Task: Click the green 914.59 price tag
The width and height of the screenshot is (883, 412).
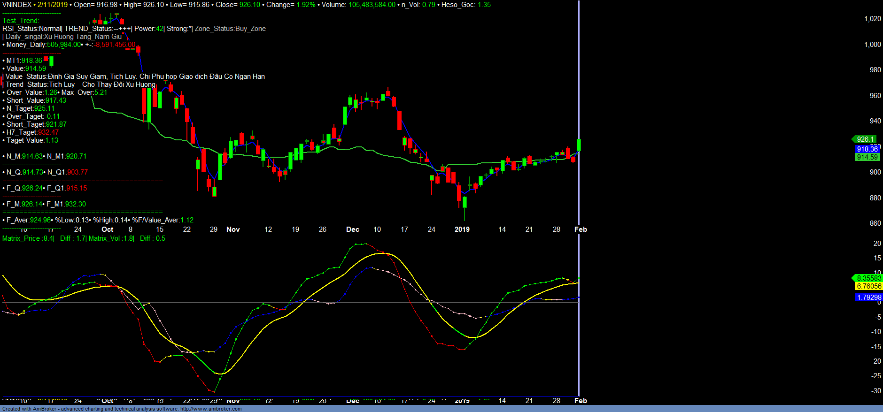Action: pyautogui.click(x=867, y=157)
